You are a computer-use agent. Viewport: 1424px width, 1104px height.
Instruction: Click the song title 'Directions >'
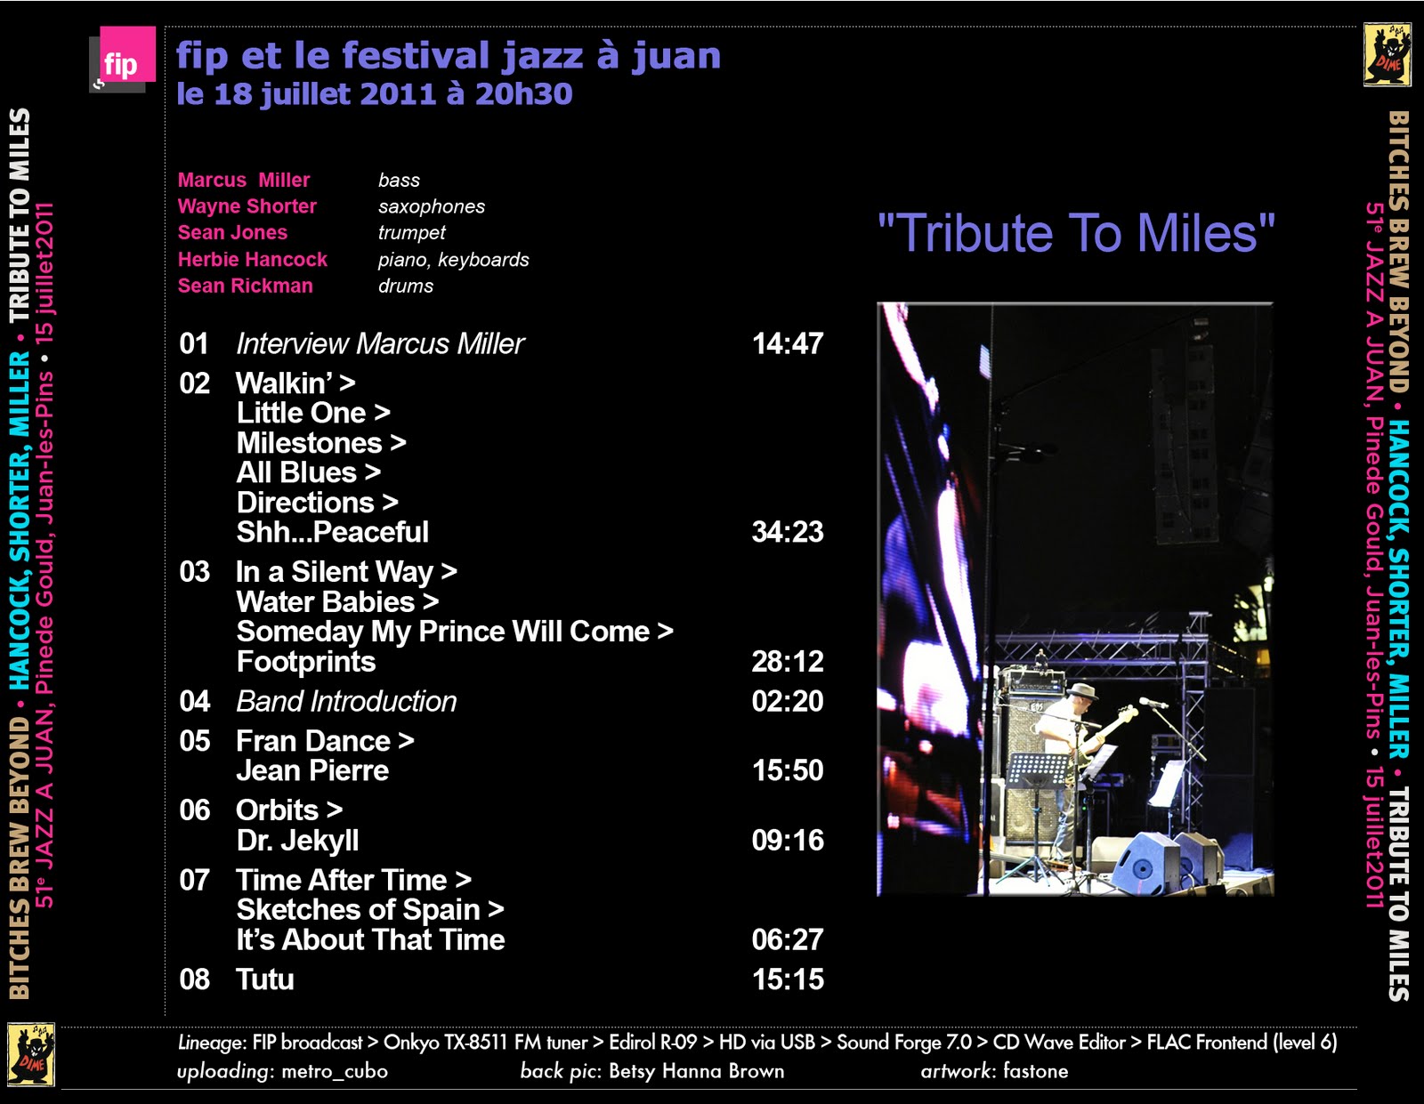click(317, 503)
